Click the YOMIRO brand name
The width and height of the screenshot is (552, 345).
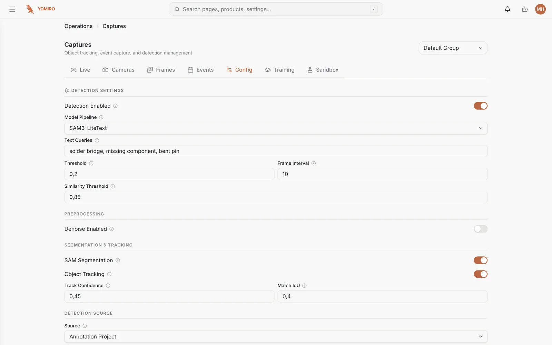pos(46,9)
